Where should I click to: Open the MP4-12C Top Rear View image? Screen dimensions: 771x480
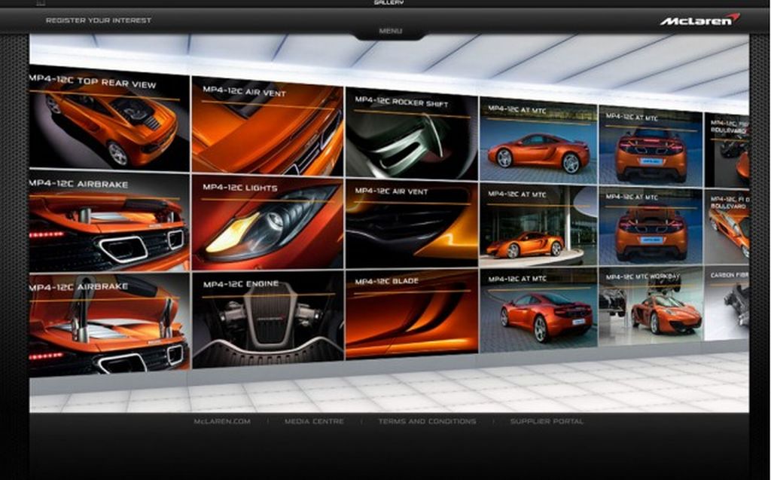(x=109, y=118)
